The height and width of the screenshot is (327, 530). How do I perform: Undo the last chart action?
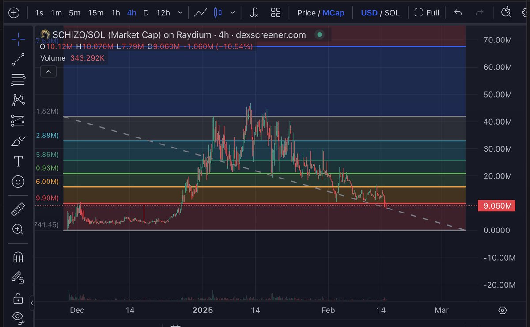(x=458, y=13)
